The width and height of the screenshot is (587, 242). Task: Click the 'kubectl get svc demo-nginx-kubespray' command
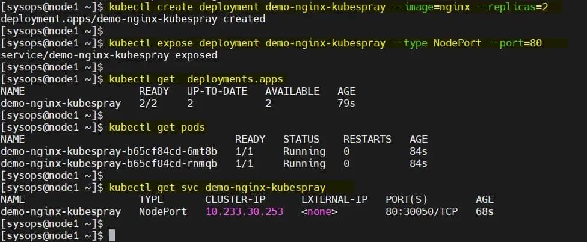coord(217,187)
